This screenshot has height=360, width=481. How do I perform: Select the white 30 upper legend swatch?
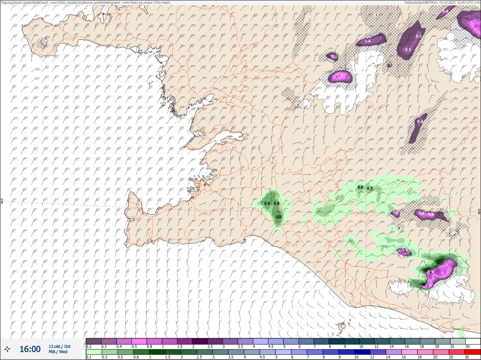473,341
